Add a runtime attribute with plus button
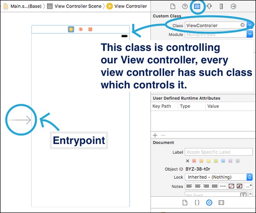This screenshot has height=213, width=256. (x=155, y=135)
